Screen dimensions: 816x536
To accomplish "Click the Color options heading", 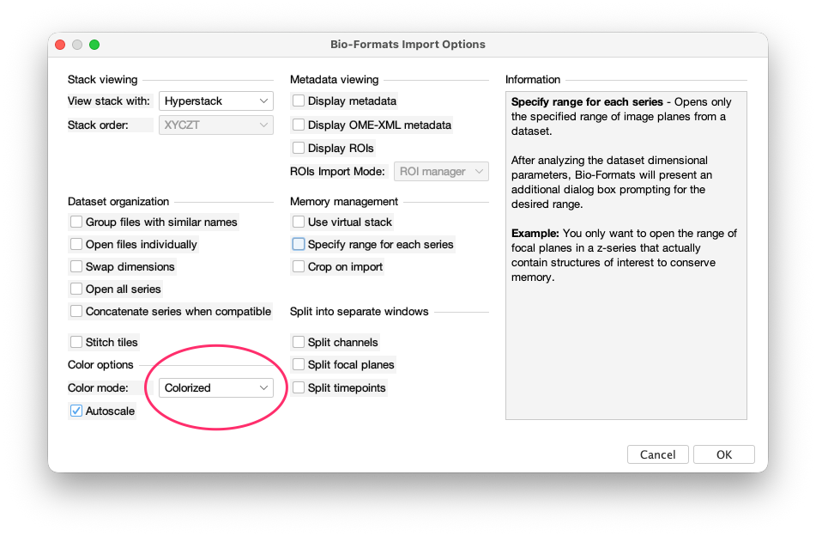I will (x=100, y=364).
